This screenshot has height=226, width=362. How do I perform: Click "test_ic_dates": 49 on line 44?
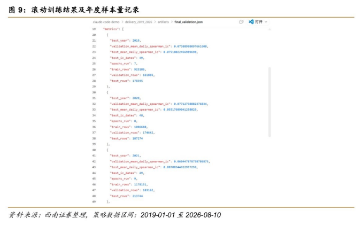[127, 173]
